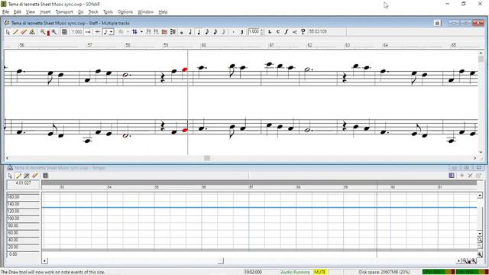Image resolution: width=489 pixels, height=275 pixels.
Task: Toggle the Tempo List pane icon
Action: 452,176
